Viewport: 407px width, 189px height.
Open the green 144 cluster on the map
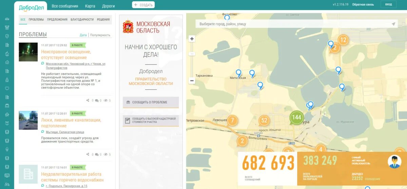296,117
